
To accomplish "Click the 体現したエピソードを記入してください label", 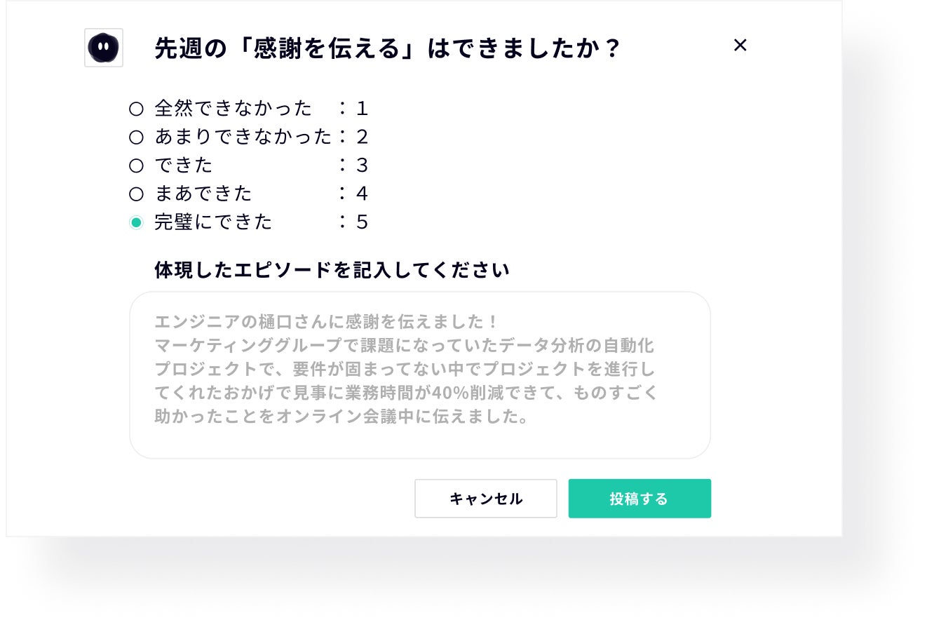I will tap(332, 270).
